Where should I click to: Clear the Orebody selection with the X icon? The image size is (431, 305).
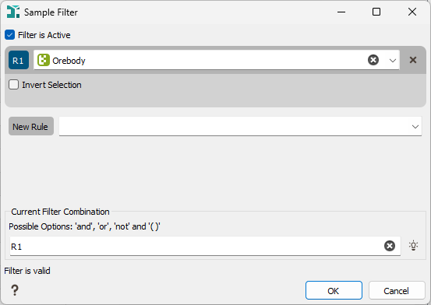[373, 60]
